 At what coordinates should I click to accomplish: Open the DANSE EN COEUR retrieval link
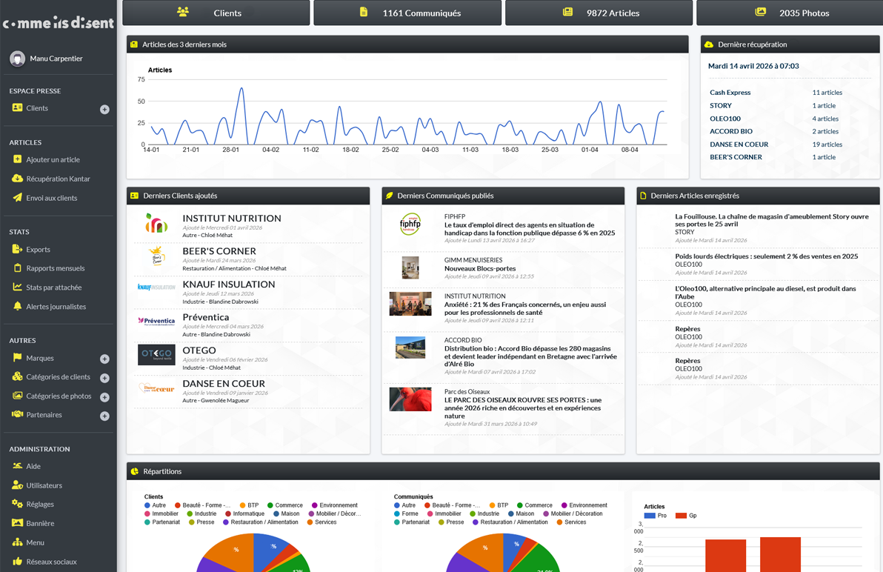point(739,144)
